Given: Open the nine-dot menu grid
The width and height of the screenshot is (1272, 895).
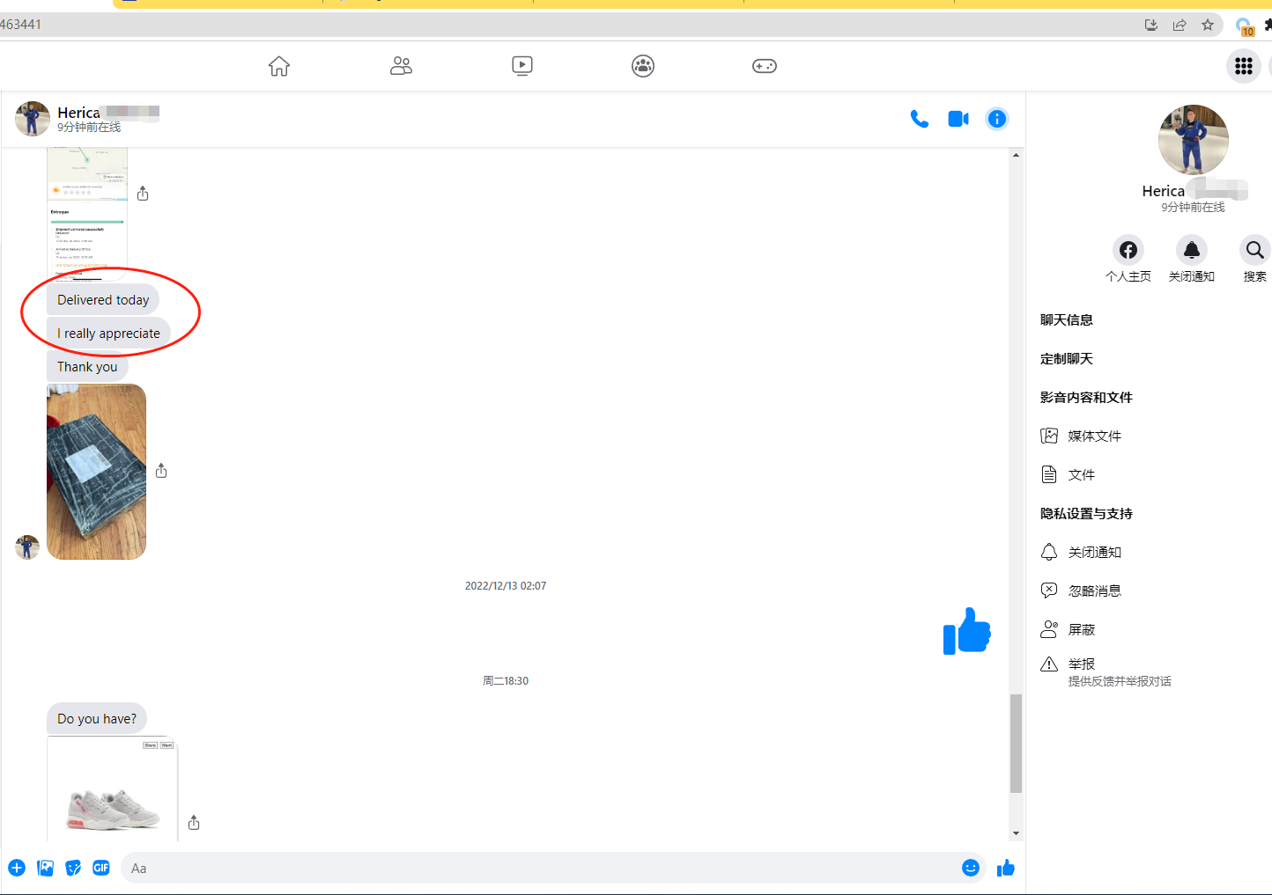Looking at the screenshot, I should (1243, 66).
